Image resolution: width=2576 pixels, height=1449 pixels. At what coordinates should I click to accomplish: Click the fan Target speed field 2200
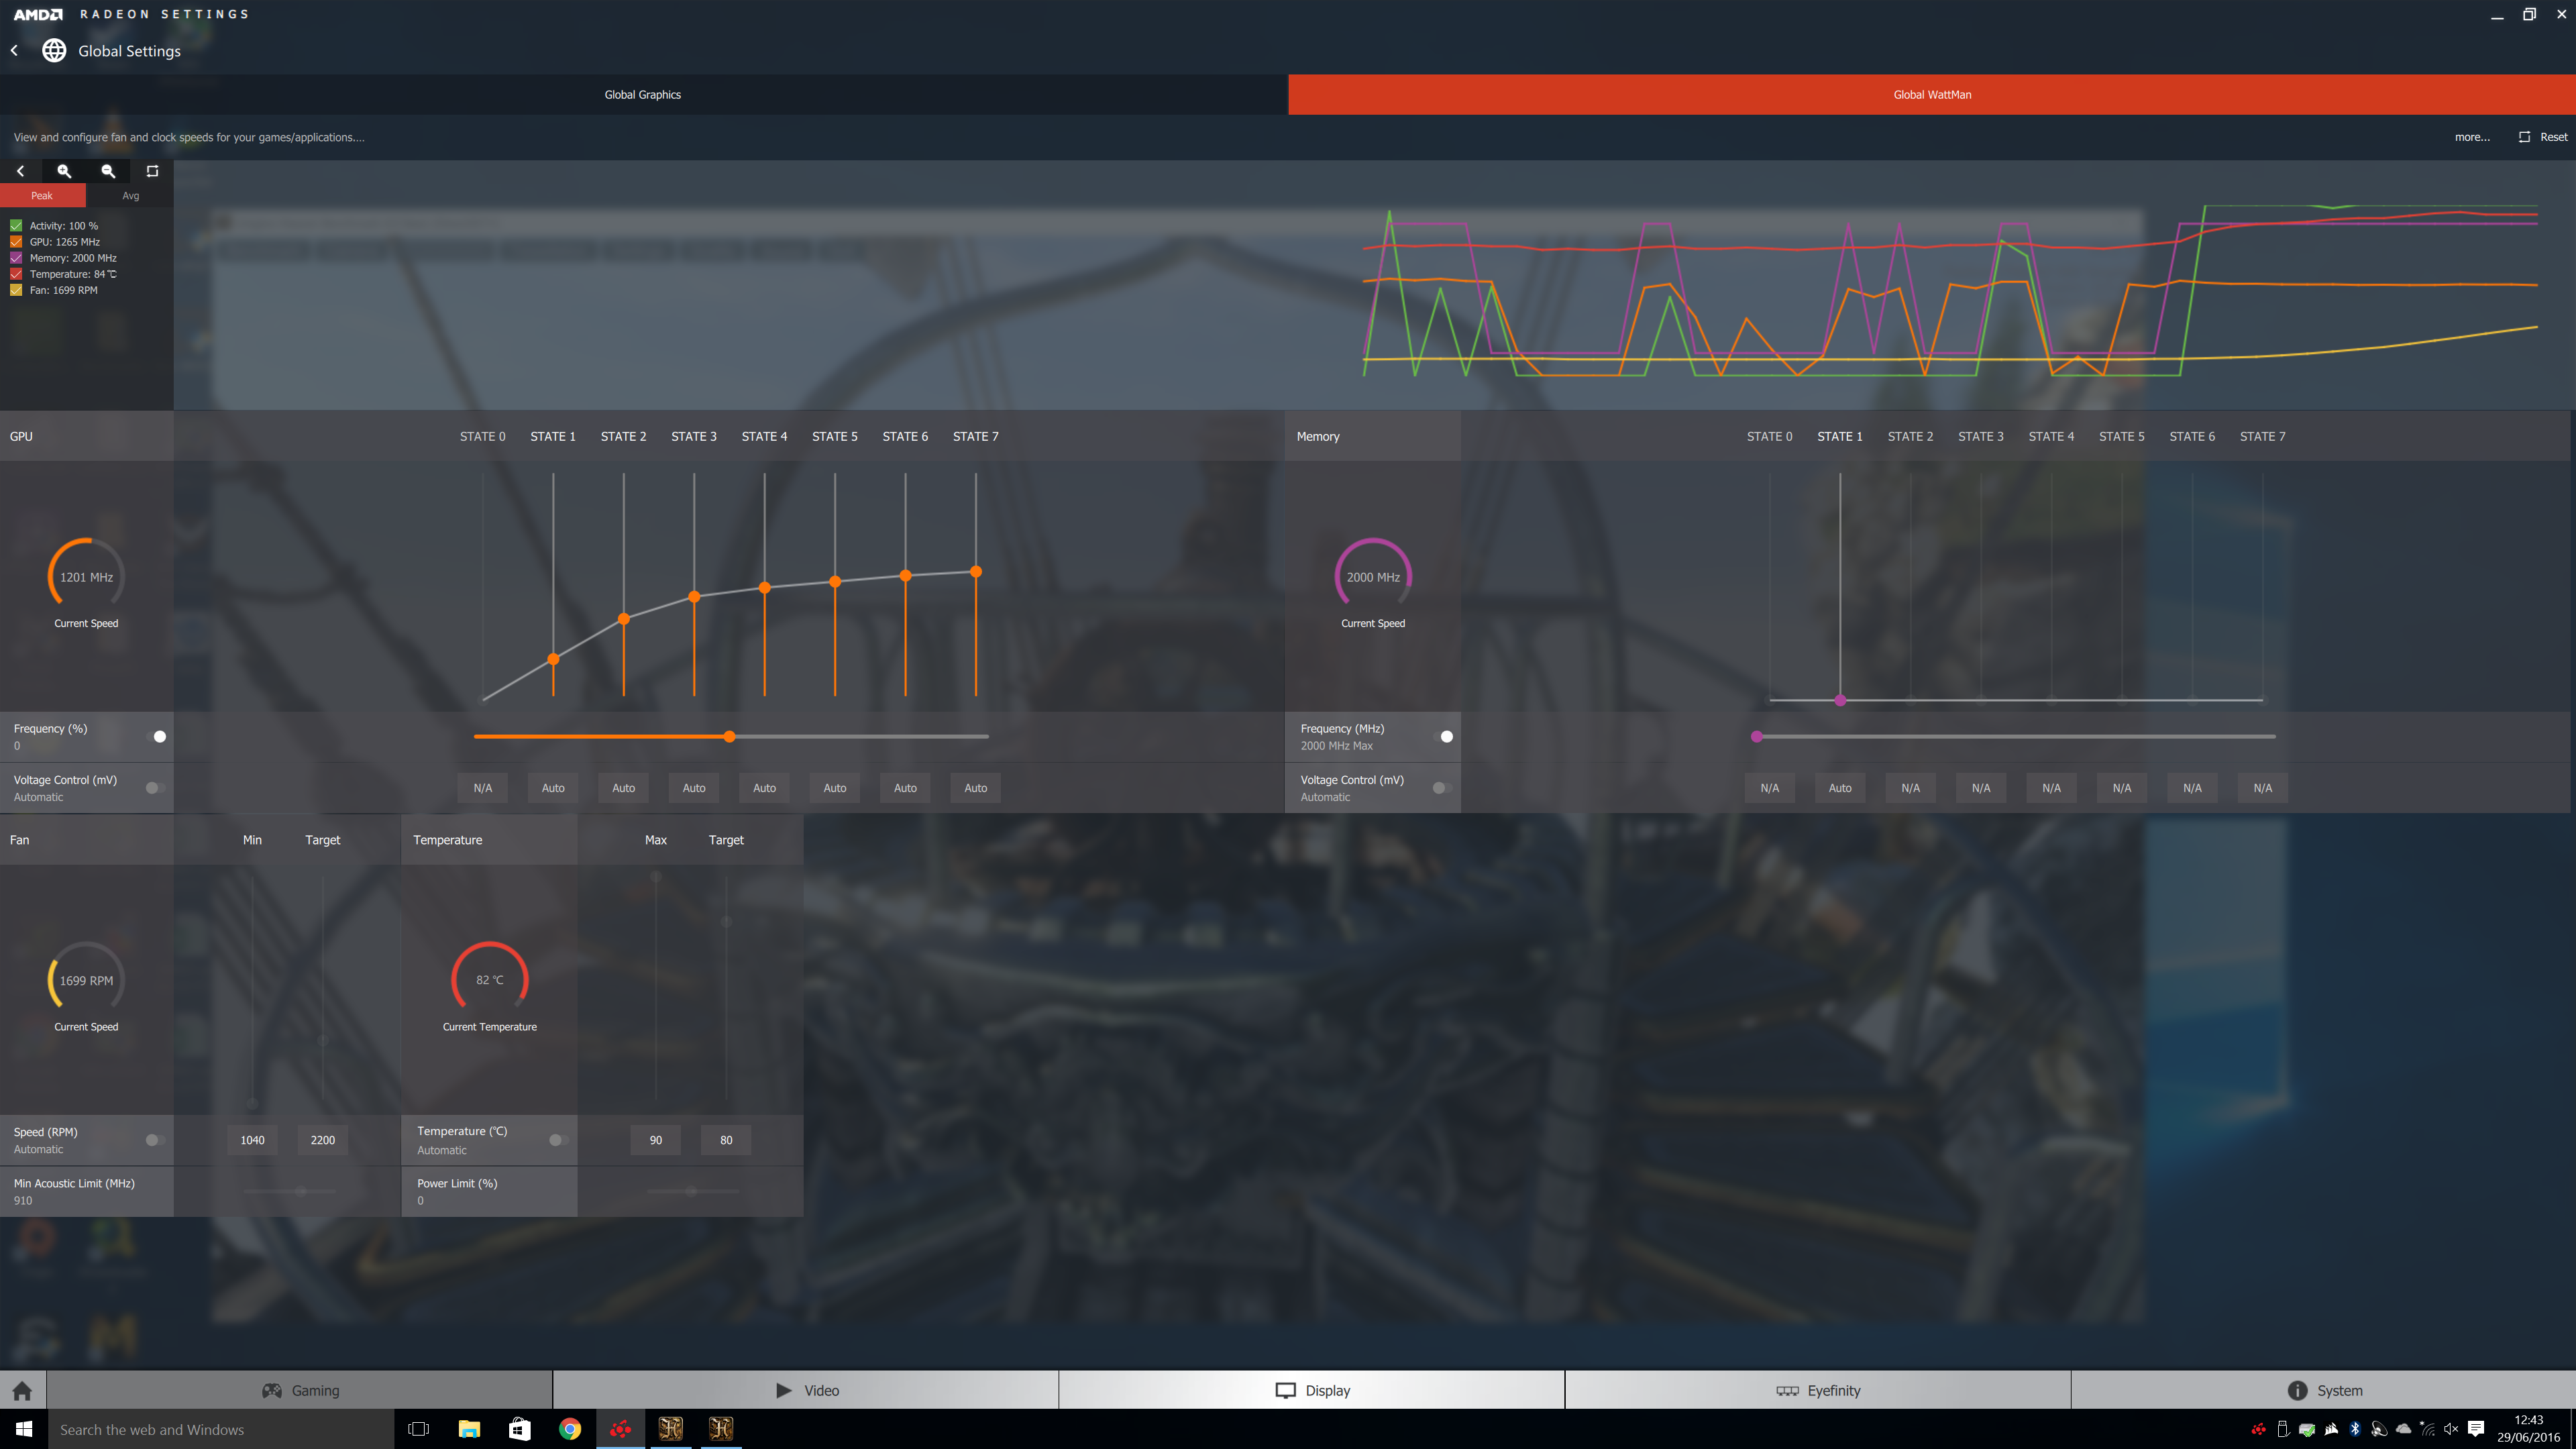(323, 1140)
